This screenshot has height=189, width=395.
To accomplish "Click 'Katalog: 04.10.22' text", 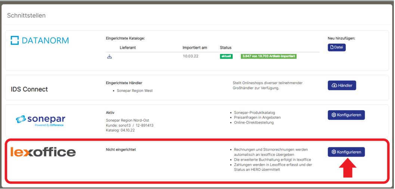I will [x=121, y=130].
